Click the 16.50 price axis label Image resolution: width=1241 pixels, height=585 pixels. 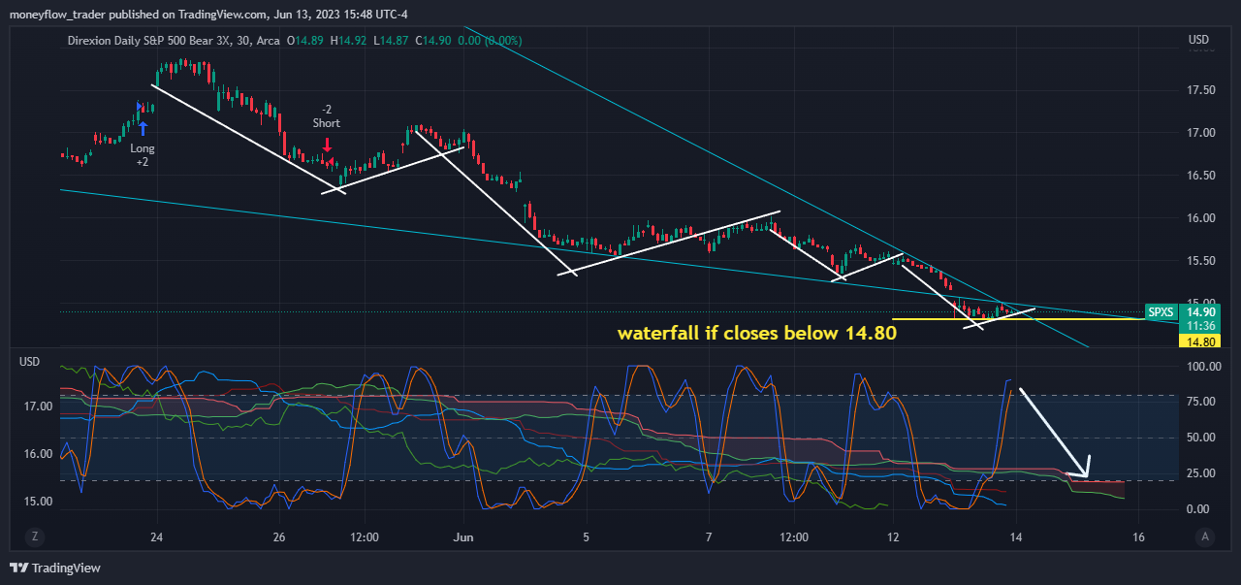[1202, 176]
